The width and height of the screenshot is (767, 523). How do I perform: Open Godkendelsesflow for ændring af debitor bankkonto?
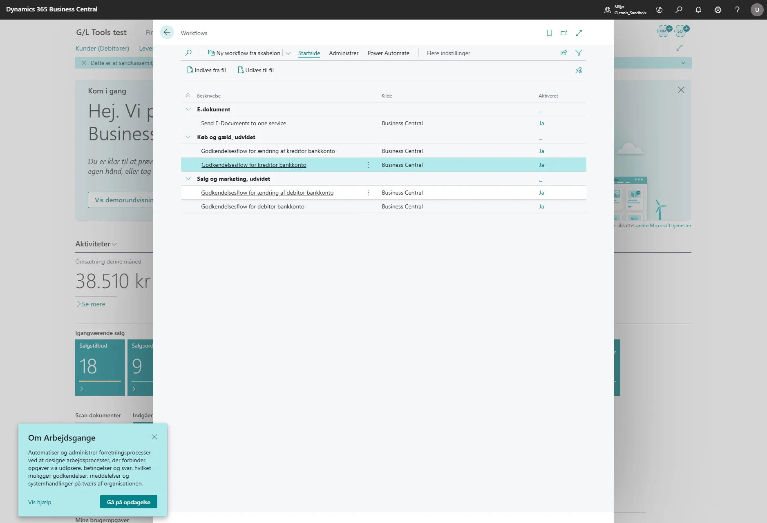point(267,193)
